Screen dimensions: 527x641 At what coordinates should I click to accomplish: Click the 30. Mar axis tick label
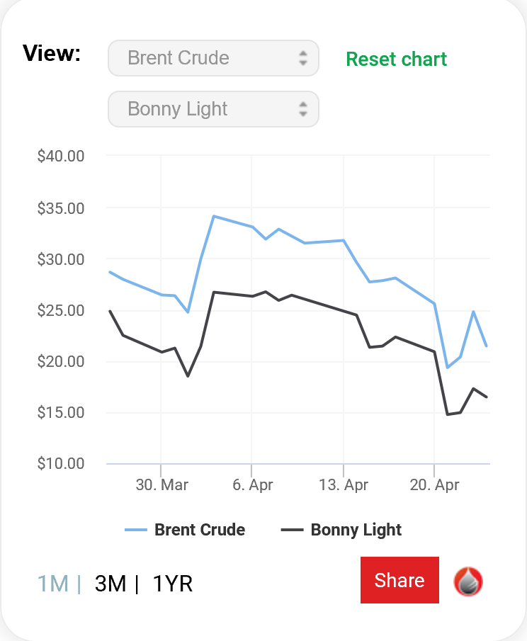(162, 485)
